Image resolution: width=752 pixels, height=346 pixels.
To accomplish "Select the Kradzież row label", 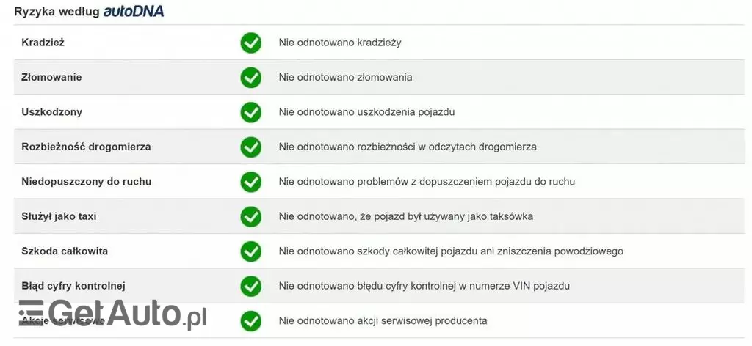I will pos(43,43).
